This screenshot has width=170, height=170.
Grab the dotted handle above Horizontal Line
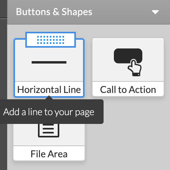51,40
